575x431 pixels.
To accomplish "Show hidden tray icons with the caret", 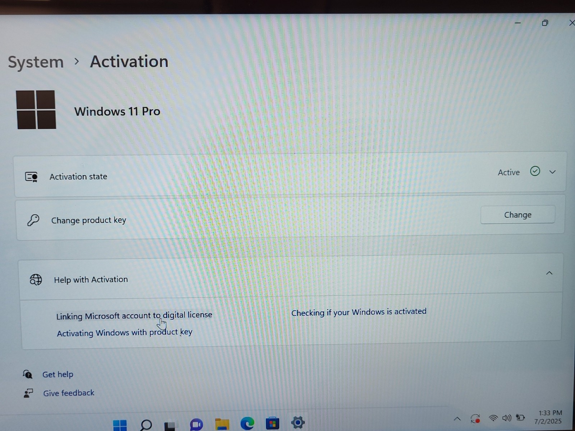I will 457,419.
